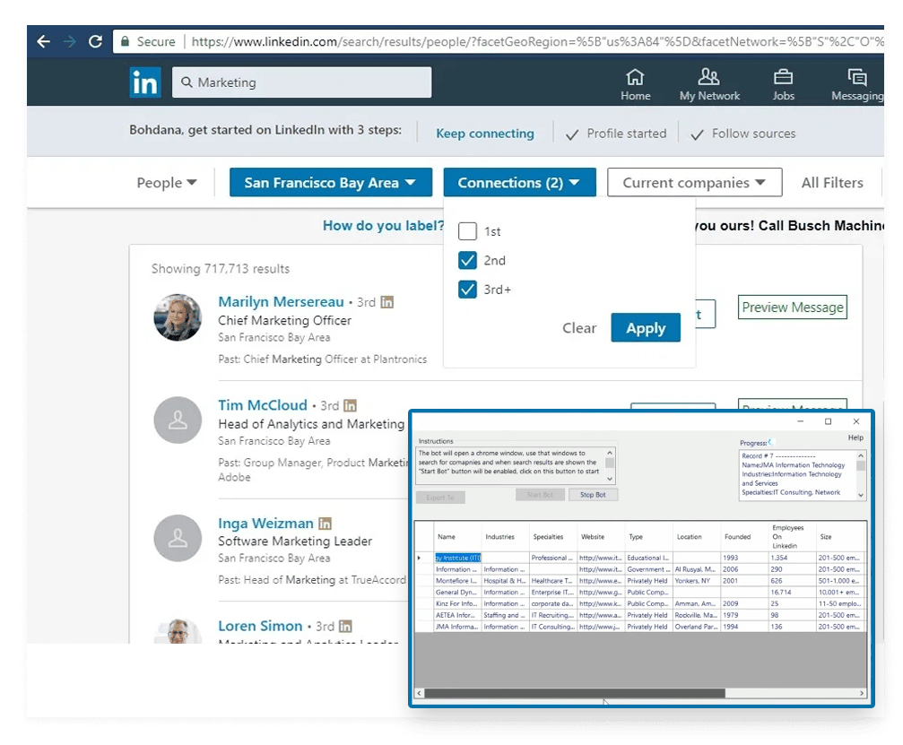Viewport: 903px width, 745px height.
Task: Open the Current companies dropdown
Action: 695,183
